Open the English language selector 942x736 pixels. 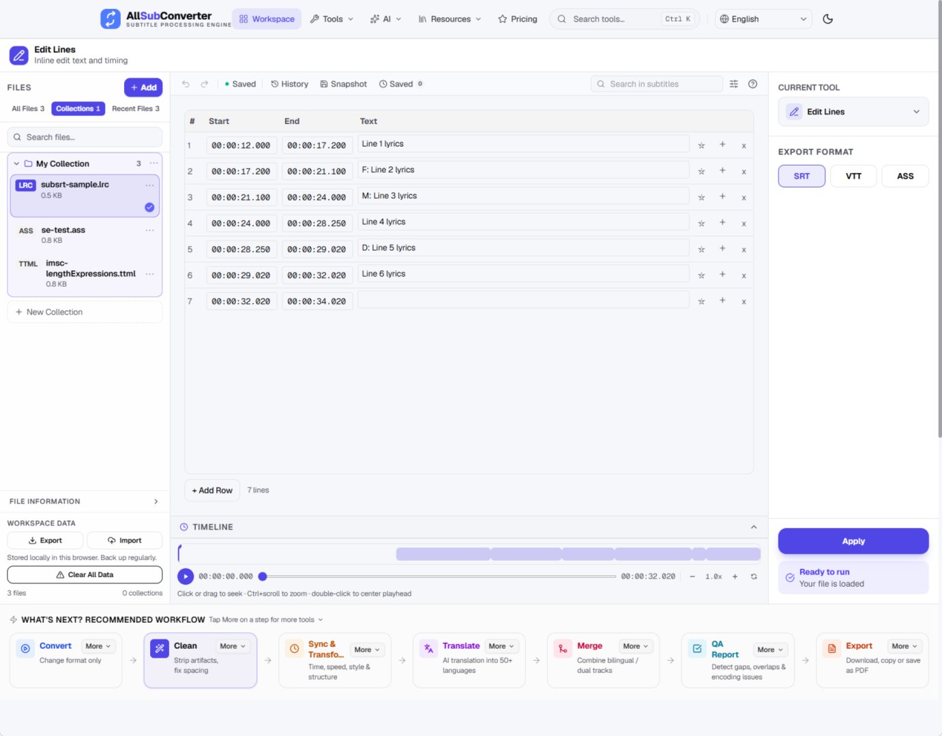pyautogui.click(x=763, y=19)
